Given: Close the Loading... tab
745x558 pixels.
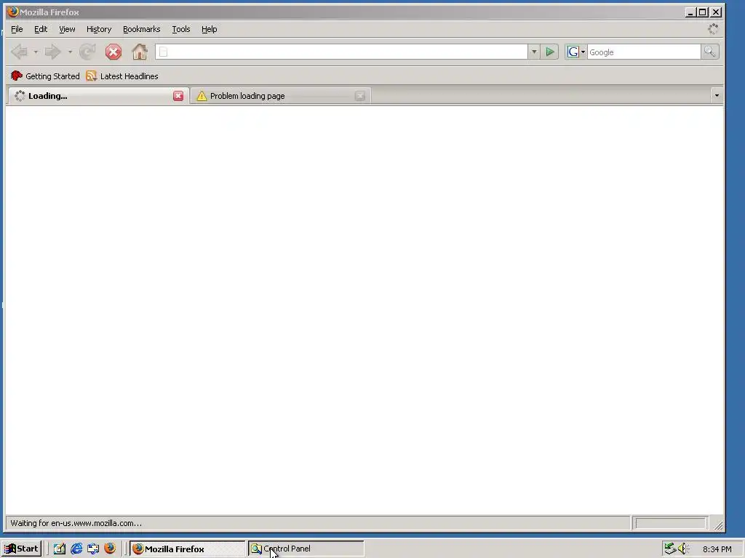Looking at the screenshot, I should pos(178,96).
